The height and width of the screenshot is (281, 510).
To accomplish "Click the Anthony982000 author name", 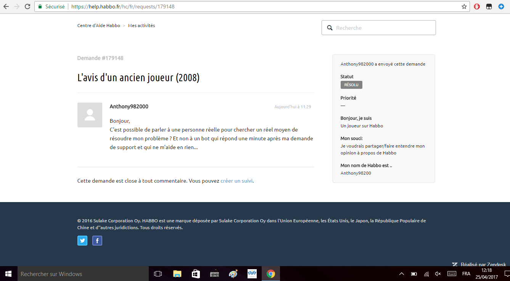I will click(129, 106).
